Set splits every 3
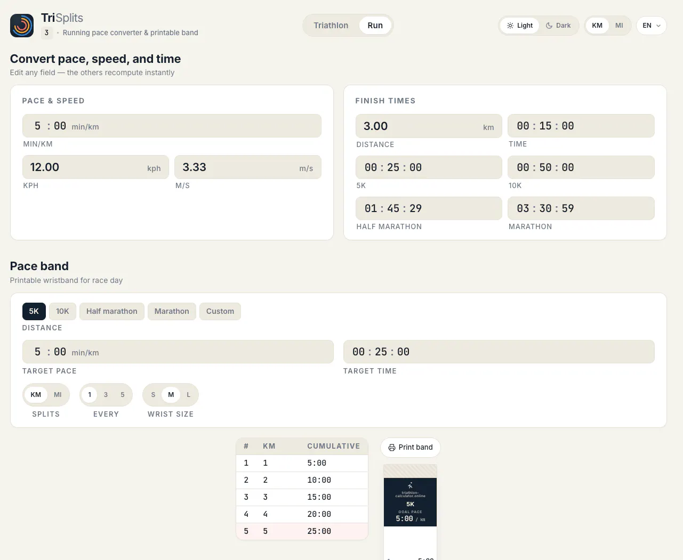The image size is (683, 560). (106, 395)
